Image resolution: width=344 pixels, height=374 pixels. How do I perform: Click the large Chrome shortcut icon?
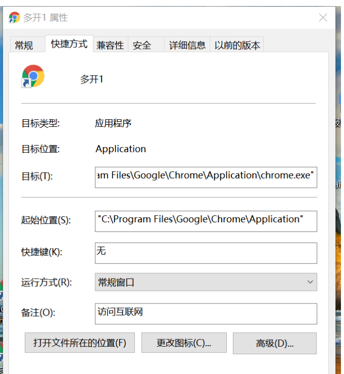pos(33,76)
